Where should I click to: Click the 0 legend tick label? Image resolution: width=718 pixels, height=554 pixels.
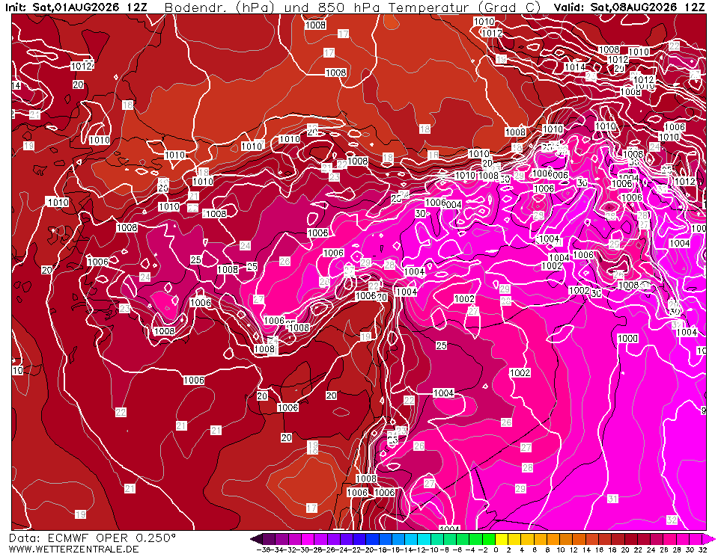tap(496, 550)
